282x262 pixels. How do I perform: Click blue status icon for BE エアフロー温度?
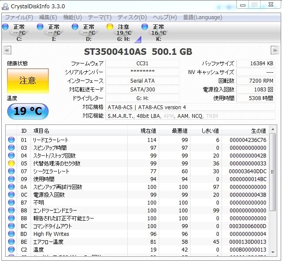(x=11, y=242)
